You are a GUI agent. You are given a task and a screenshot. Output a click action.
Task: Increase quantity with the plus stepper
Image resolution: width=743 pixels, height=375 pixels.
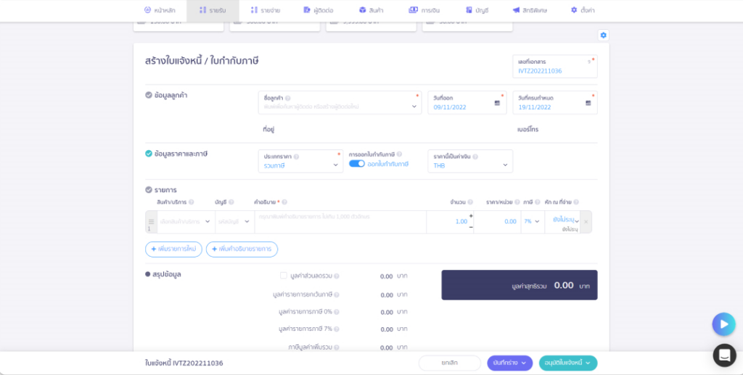point(471,216)
